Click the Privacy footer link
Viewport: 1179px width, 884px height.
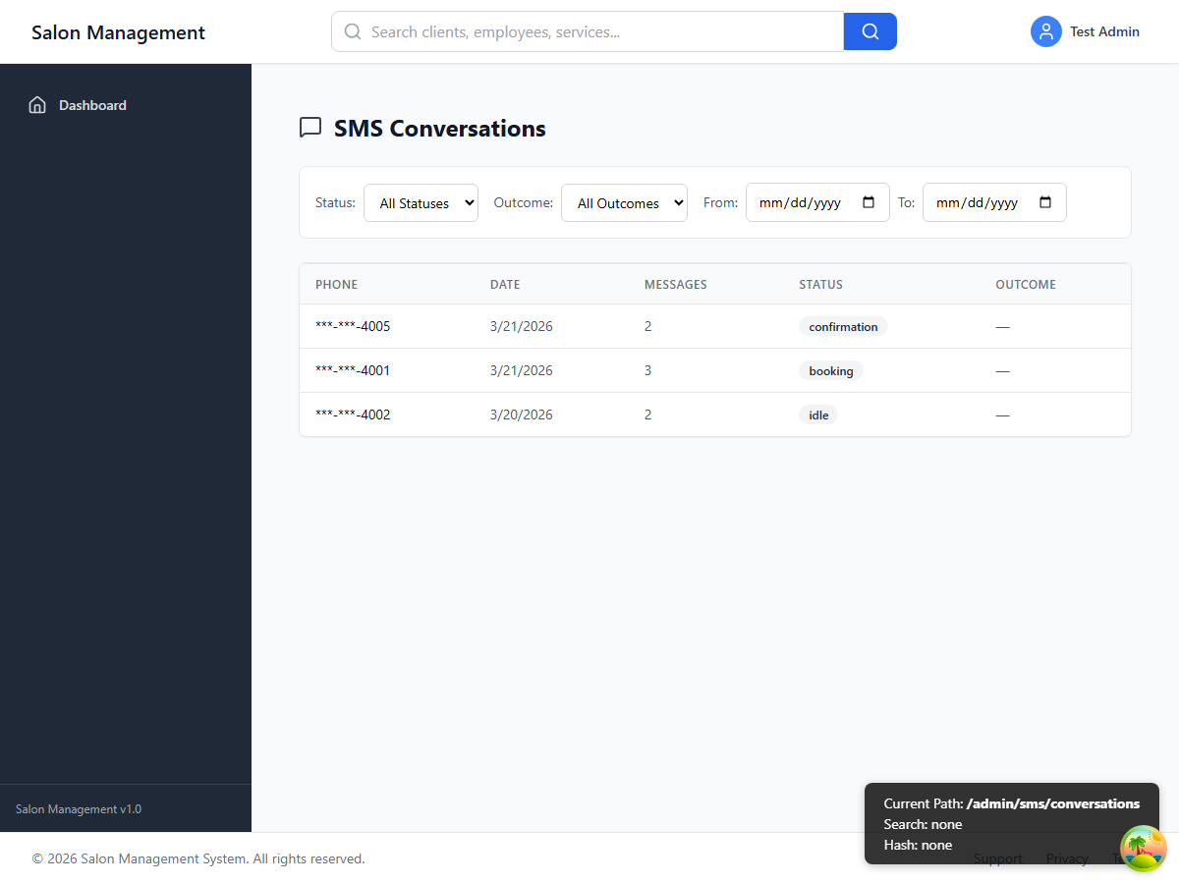point(1067,859)
